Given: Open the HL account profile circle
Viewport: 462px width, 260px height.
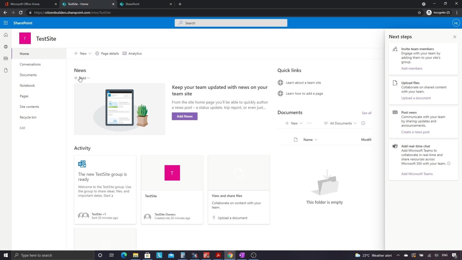Looking at the screenshot, I should click(x=456, y=23).
